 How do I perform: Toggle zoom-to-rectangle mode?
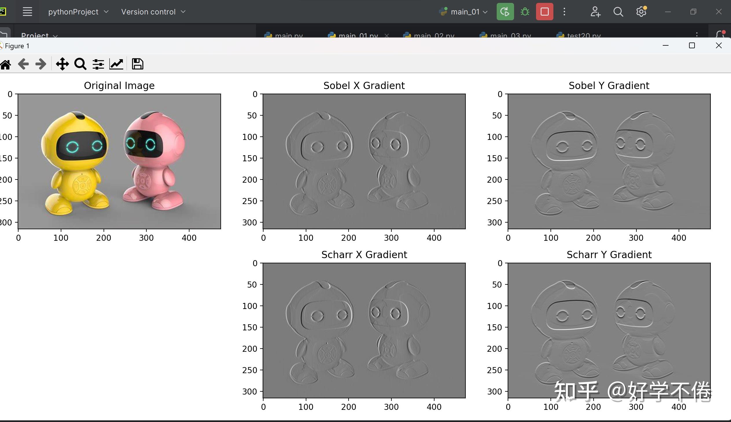click(80, 64)
